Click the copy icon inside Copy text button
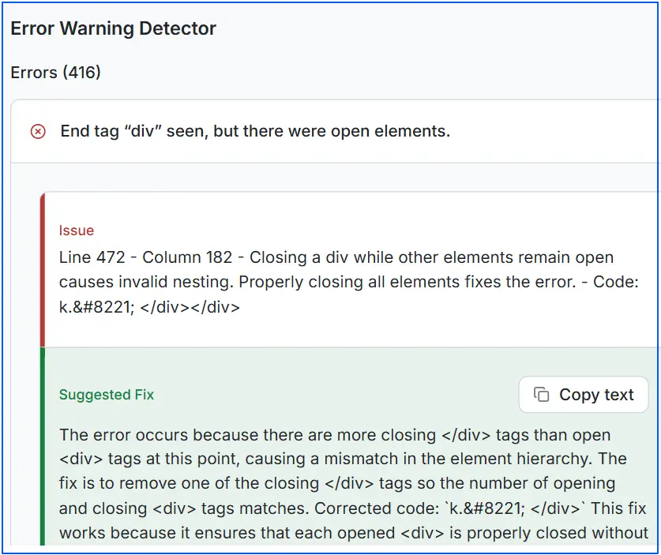Viewport: 661px width, 555px height. [x=540, y=395]
